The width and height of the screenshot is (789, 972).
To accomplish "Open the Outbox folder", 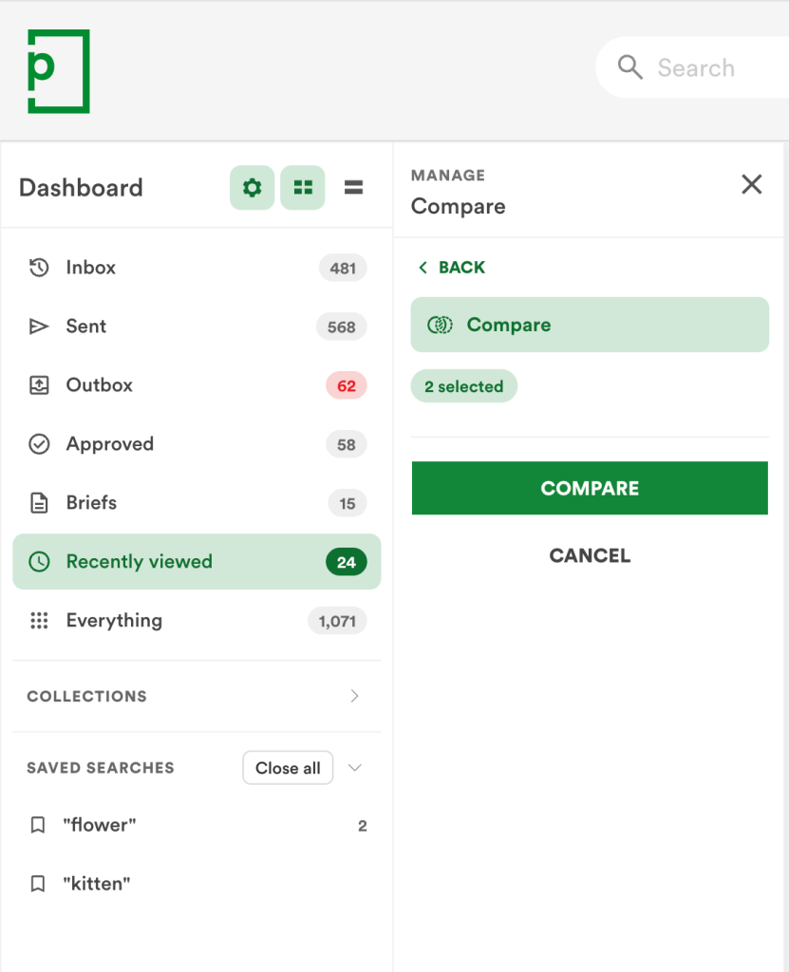I will [197, 385].
